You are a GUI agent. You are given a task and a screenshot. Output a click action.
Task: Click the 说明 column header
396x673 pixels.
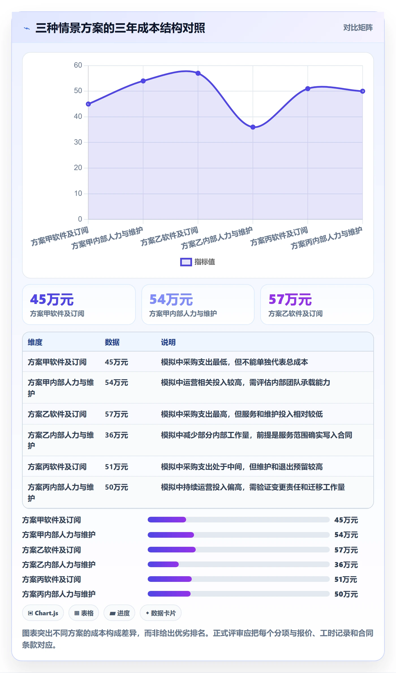coord(168,342)
